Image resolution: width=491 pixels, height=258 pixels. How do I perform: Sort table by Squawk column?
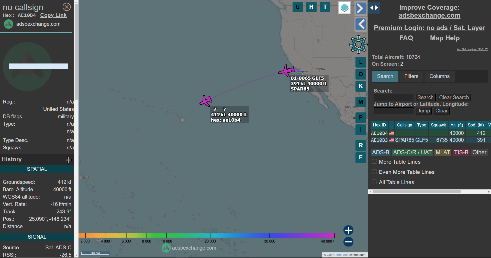pos(438,125)
